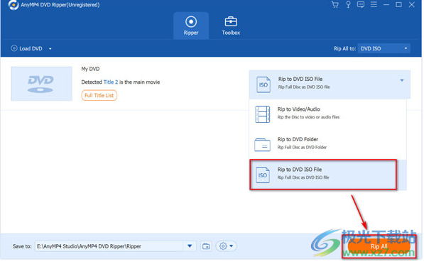Open the settings gear dropdown
The width and height of the screenshot is (424, 264).
click(227, 246)
